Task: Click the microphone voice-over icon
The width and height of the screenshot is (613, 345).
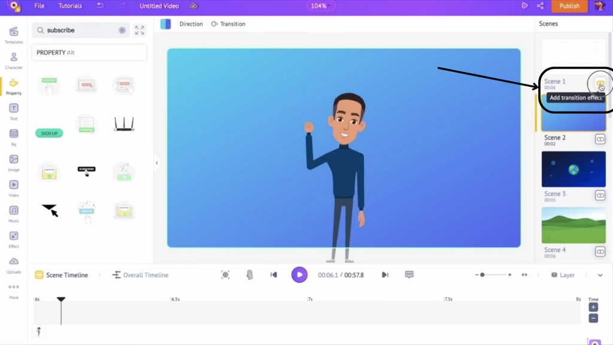Action: pyautogui.click(x=250, y=275)
